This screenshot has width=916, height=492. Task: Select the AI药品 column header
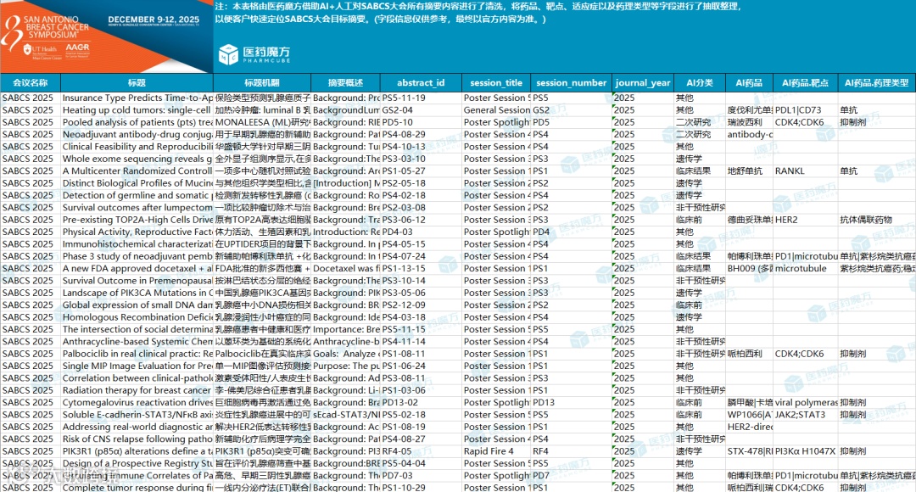[x=749, y=82]
